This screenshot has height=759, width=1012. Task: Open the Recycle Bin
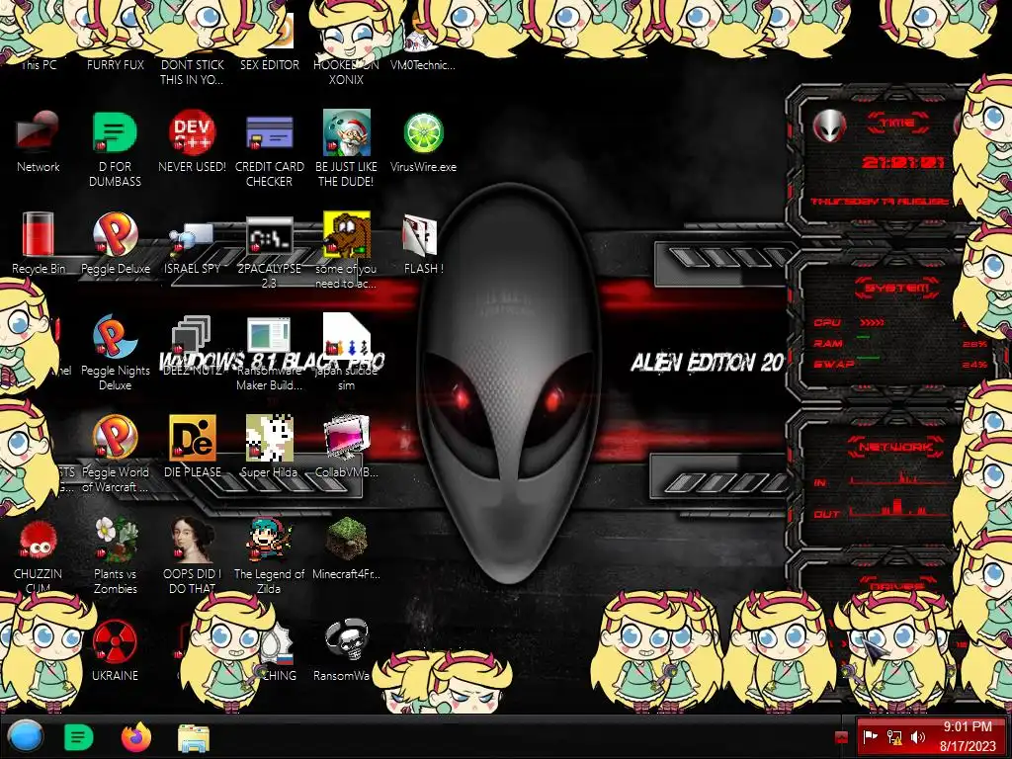(x=39, y=244)
